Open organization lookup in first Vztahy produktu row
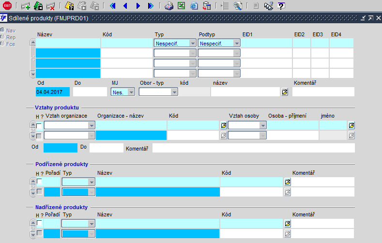Image resolution: width=382 pixels, height=243 pixels. coord(224,125)
